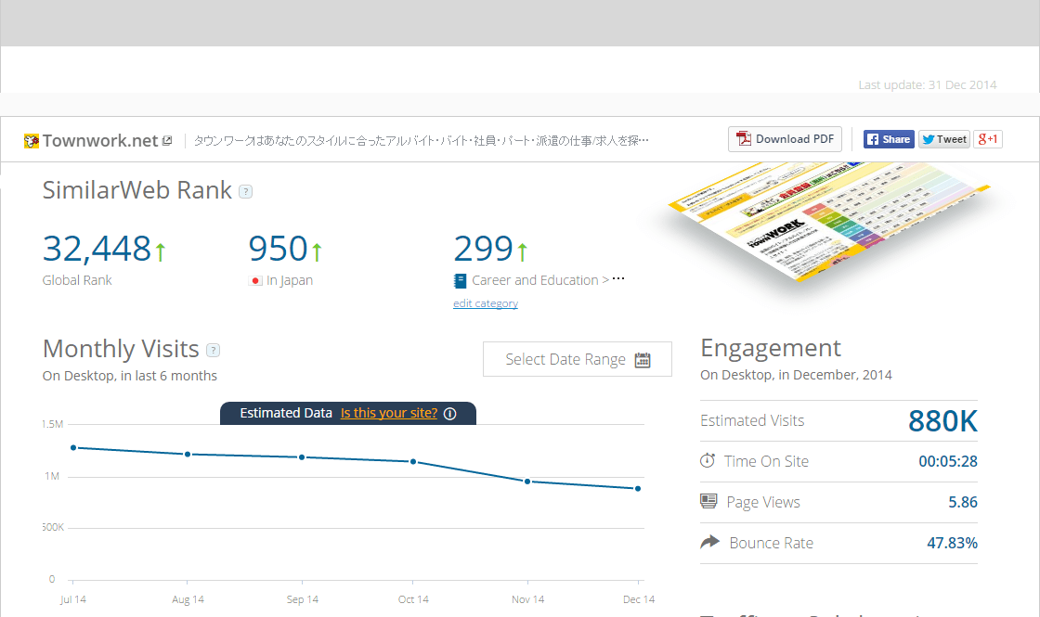Click the 'Last update: 31 Dec 2014' text
This screenshot has height=617, width=1040.
coord(928,84)
